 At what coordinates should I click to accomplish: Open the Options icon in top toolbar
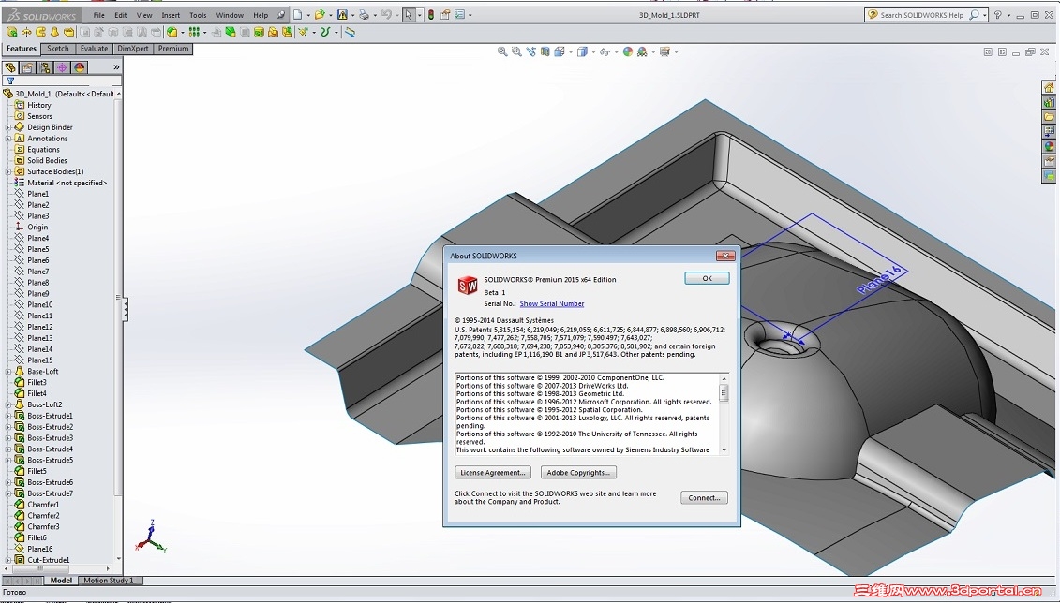459,15
